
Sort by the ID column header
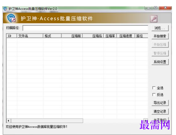coord(11,36)
